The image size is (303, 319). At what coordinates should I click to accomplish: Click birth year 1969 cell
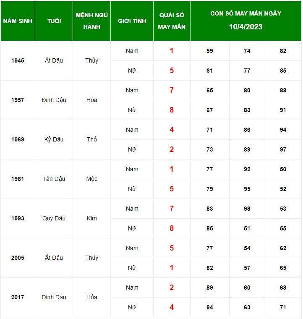pos(18,139)
